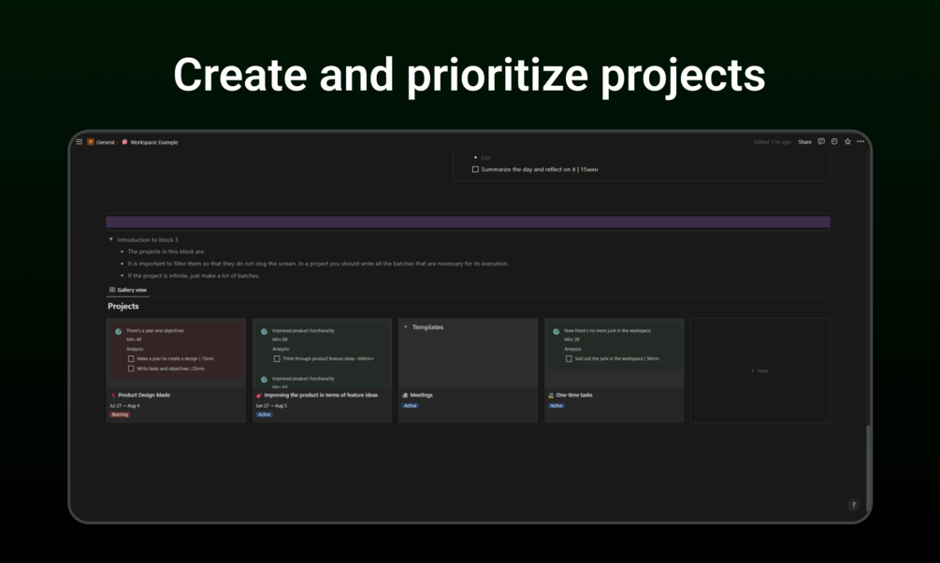Check 'Summarize the day and reflect' checkbox
Viewport: 940px width, 563px height.
click(475, 169)
